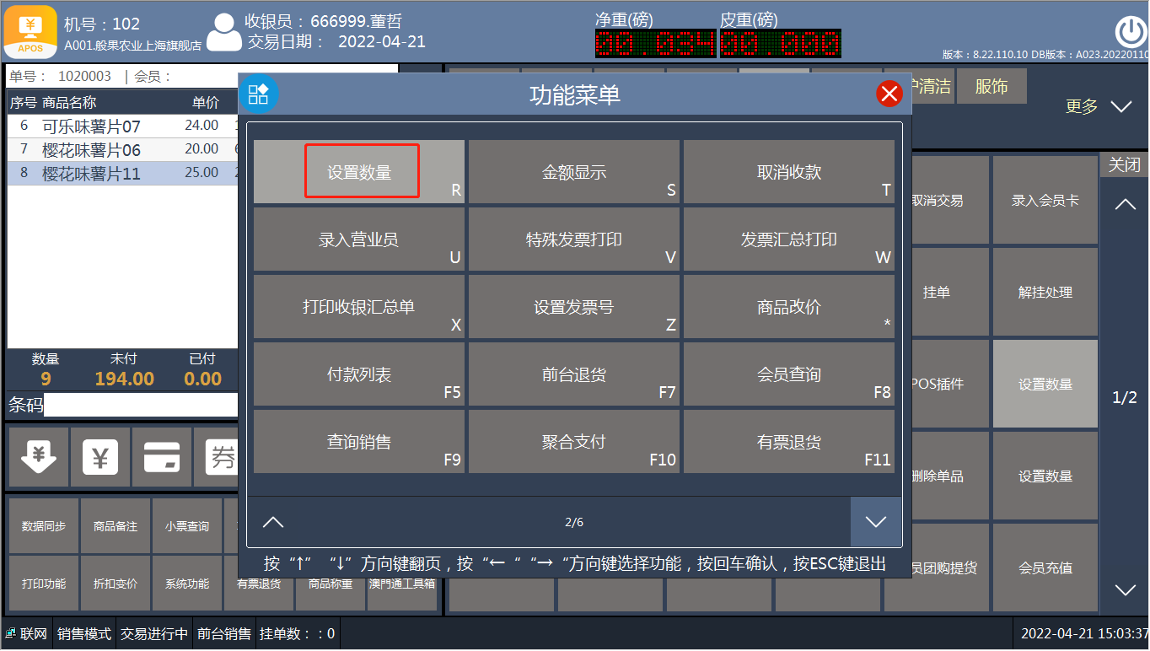Go to previous function menu page arrow
This screenshot has width=1150, height=651.
[x=273, y=522]
